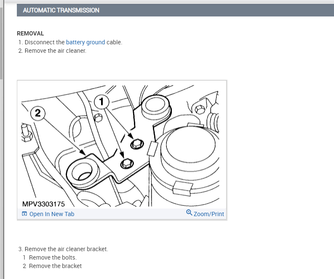334x279 pixels.
Task: Click substep Remove the bolts
Action: coord(50,257)
